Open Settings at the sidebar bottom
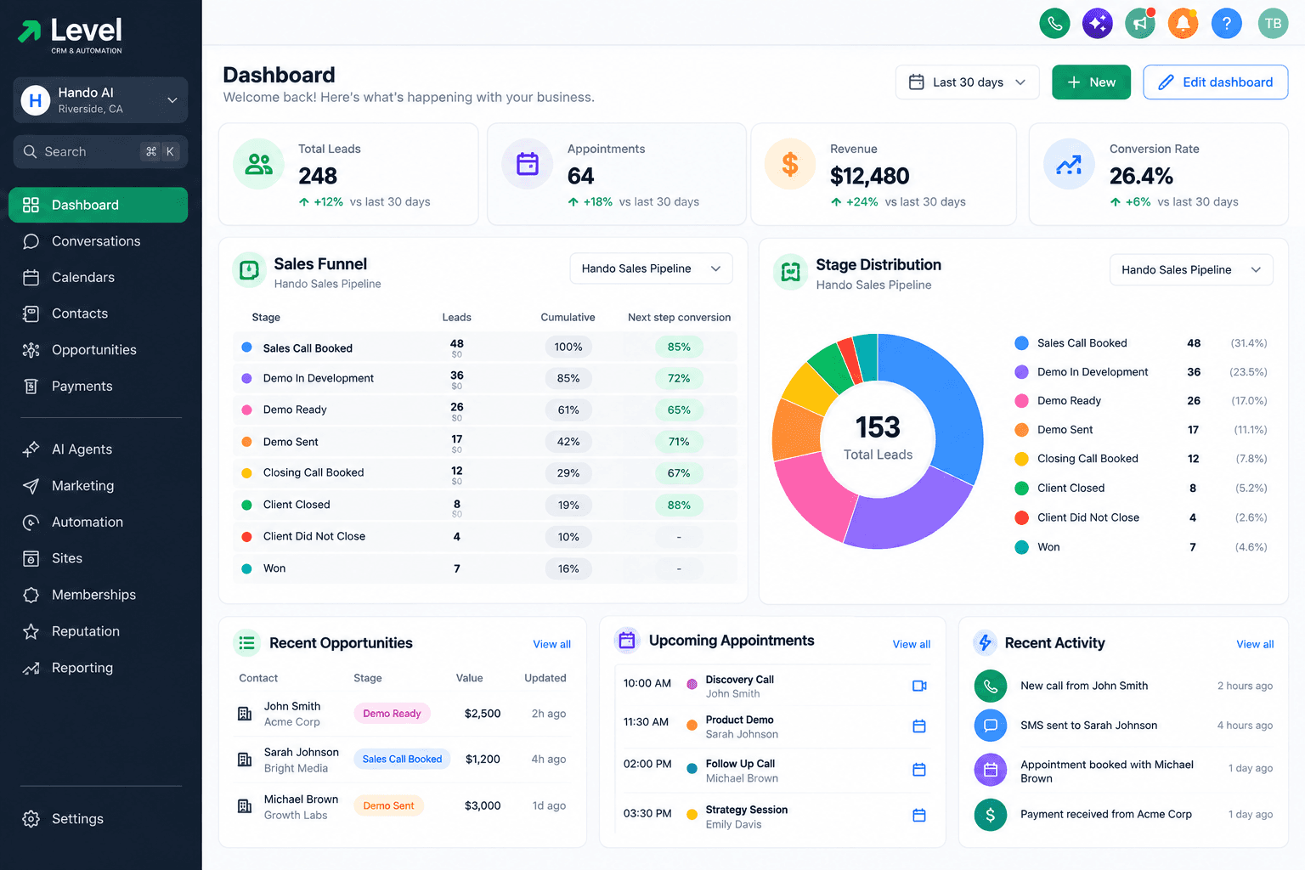 click(98, 819)
